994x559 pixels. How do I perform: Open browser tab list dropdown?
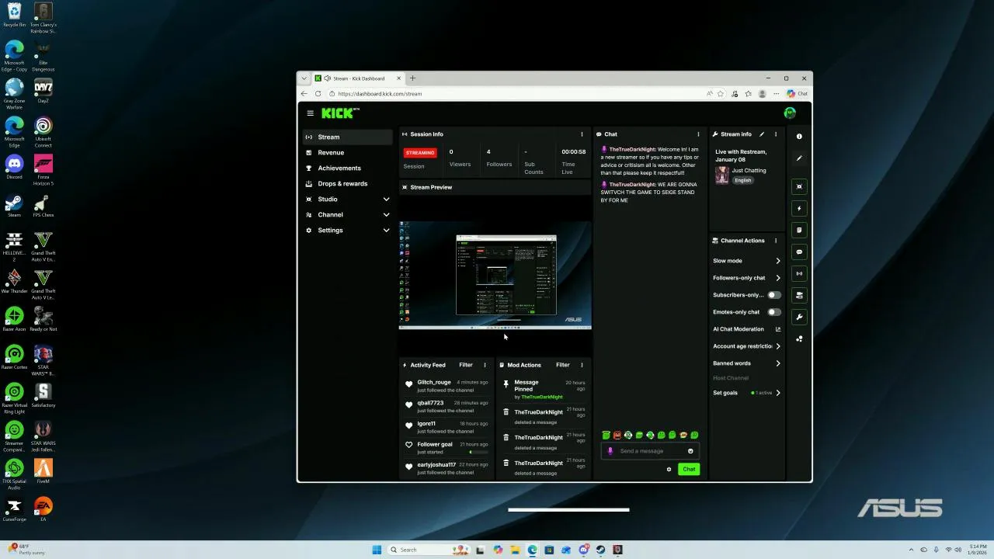[304, 78]
